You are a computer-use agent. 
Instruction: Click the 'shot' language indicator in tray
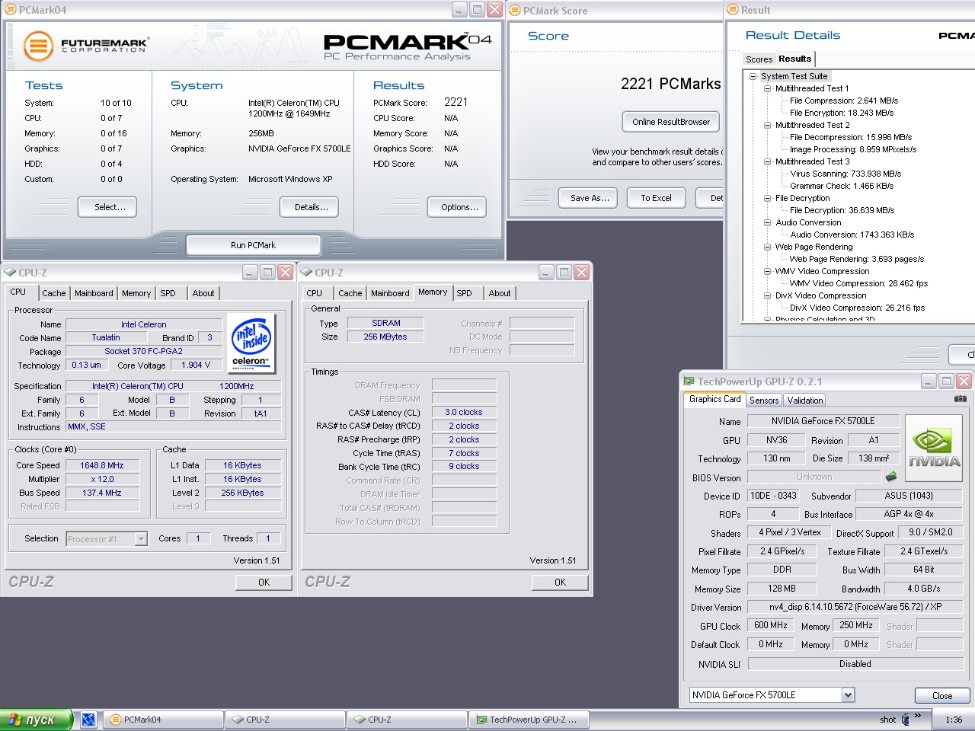click(887, 720)
